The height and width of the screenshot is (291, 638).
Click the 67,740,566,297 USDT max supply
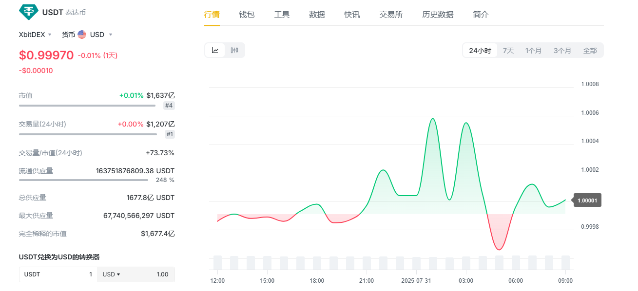point(139,216)
